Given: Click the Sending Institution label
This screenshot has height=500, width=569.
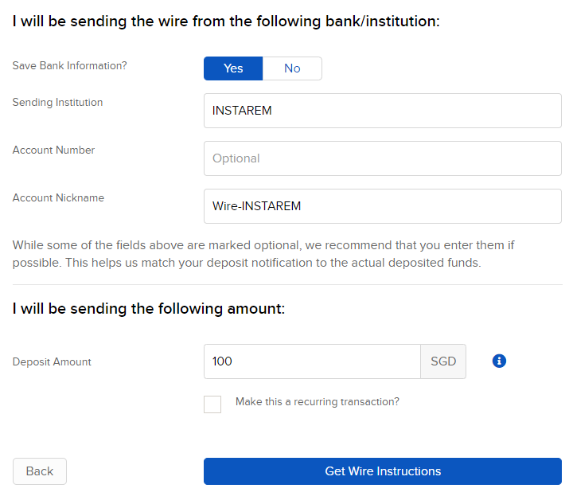Looking at the screenshot, I should pyautogui.click(x=57, y=103).
